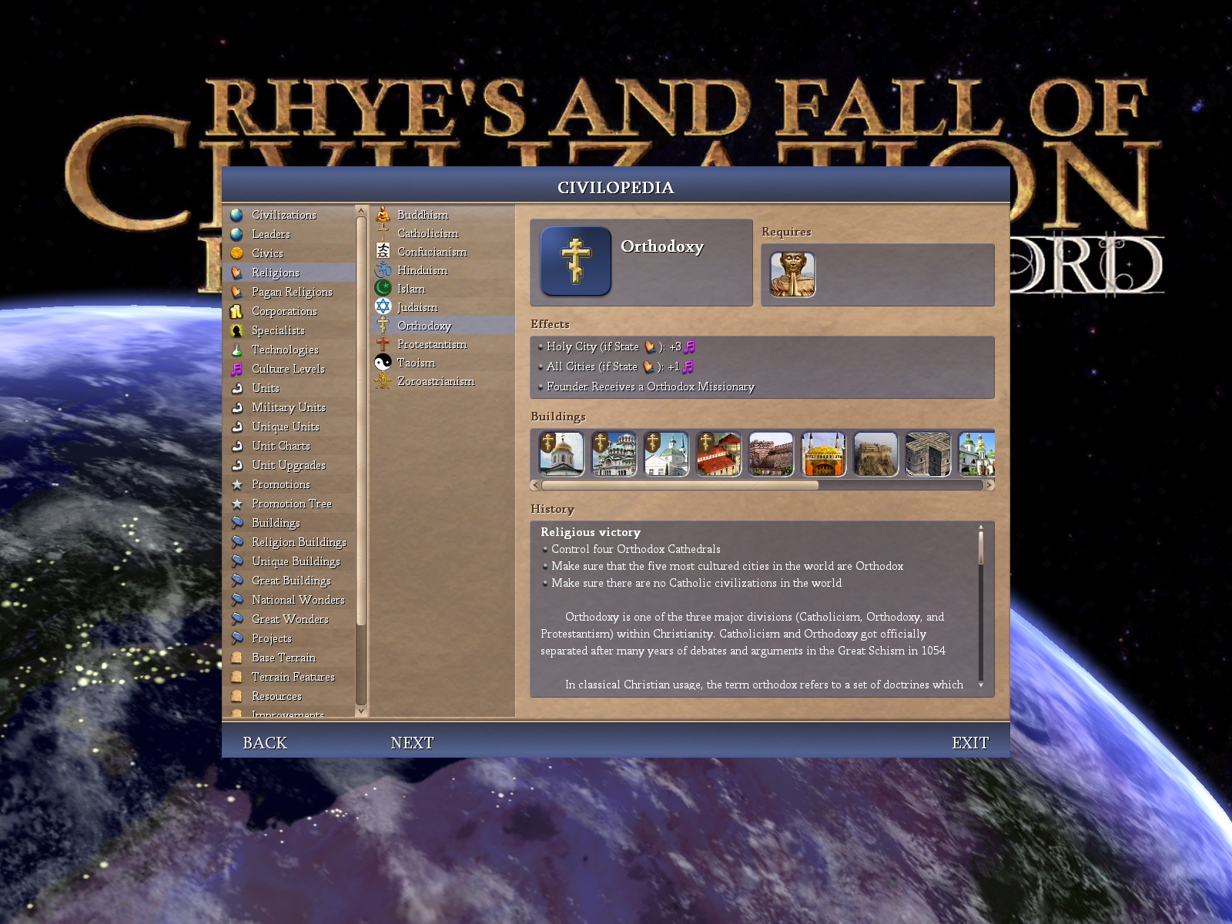Switch to the Units category
The image size is (1232, 924).
290,388
